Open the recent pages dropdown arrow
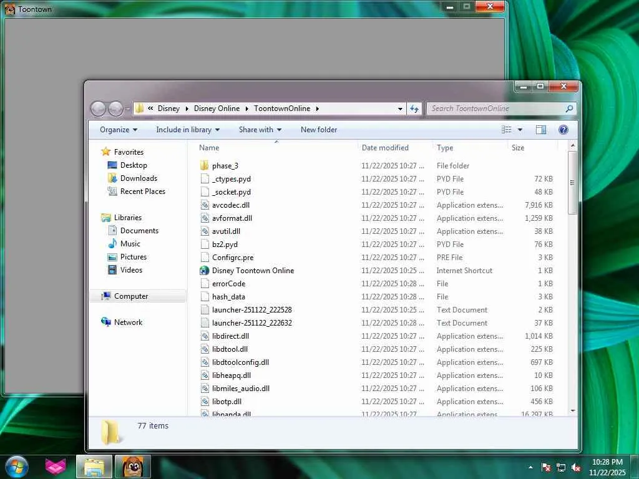 click(x=127, y=109)
